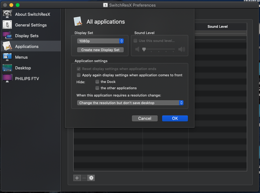Click the PHILIPS FTV monitor icon
The width and height of the screenshot is (260, 193).
7,78
